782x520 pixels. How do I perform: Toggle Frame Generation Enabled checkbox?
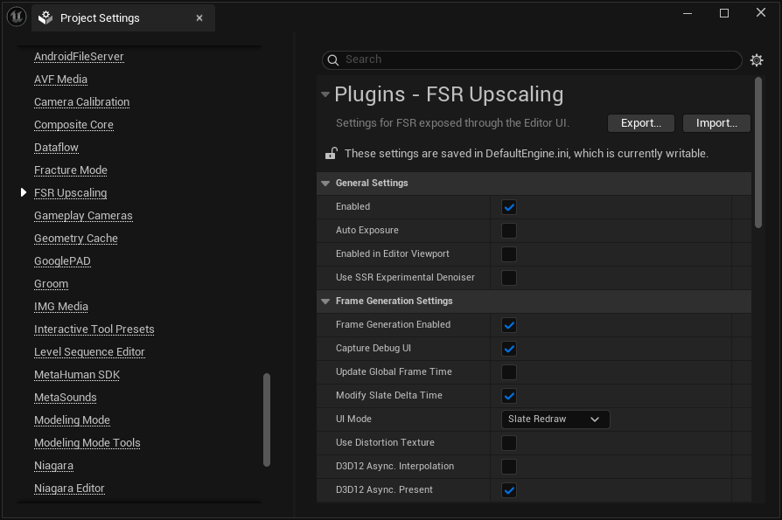(509, 325)
